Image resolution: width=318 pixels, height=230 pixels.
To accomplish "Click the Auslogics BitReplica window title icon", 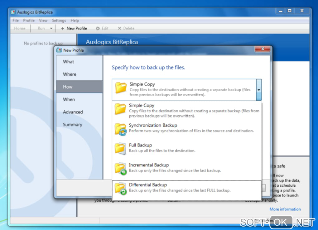I will (13, 12).
